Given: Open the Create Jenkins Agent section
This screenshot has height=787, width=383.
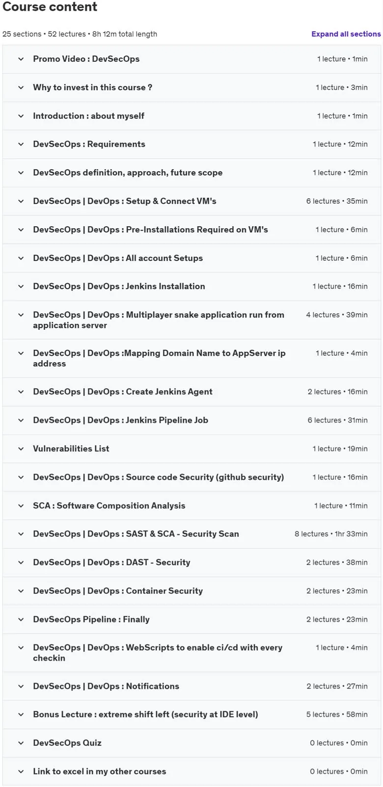Looking at the screenshot, I should click(191, 392).
